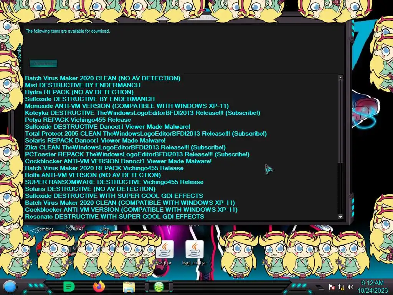Select "Cockblocker ANTI-VM VERSION (COMPATIBLE WITH WINDOWS XP-11)"
The height and width of the screenshot is (295, 393).
(131, 210)
